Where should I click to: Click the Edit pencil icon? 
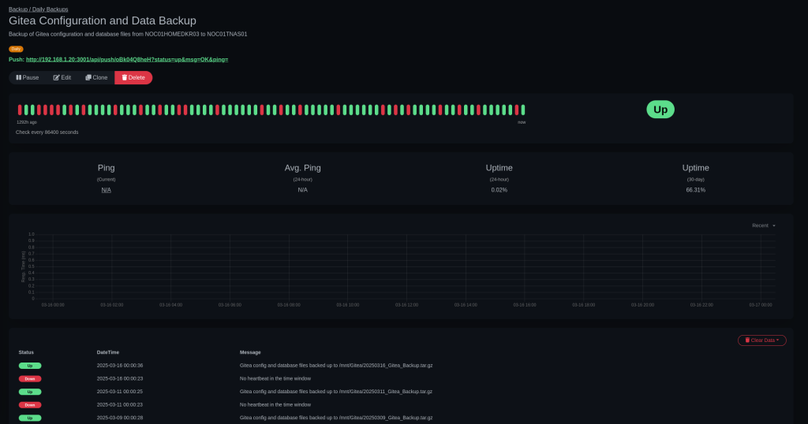pos(56,77)
